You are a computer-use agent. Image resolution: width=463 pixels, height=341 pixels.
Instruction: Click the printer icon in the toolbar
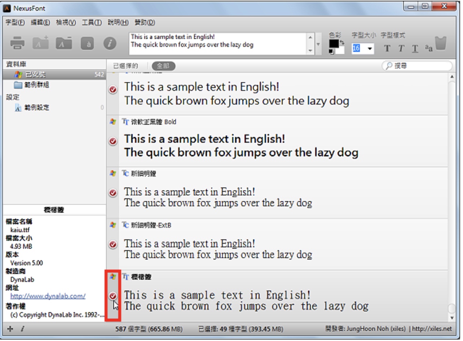coord(17,43)
